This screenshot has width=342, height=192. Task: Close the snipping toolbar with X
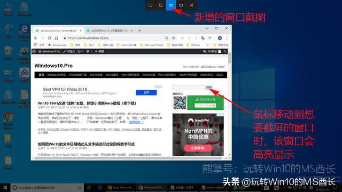click(x=191, y=5)
